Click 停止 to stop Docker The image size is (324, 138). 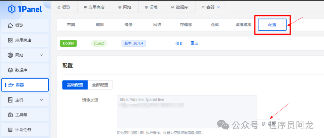pos(179,43)
